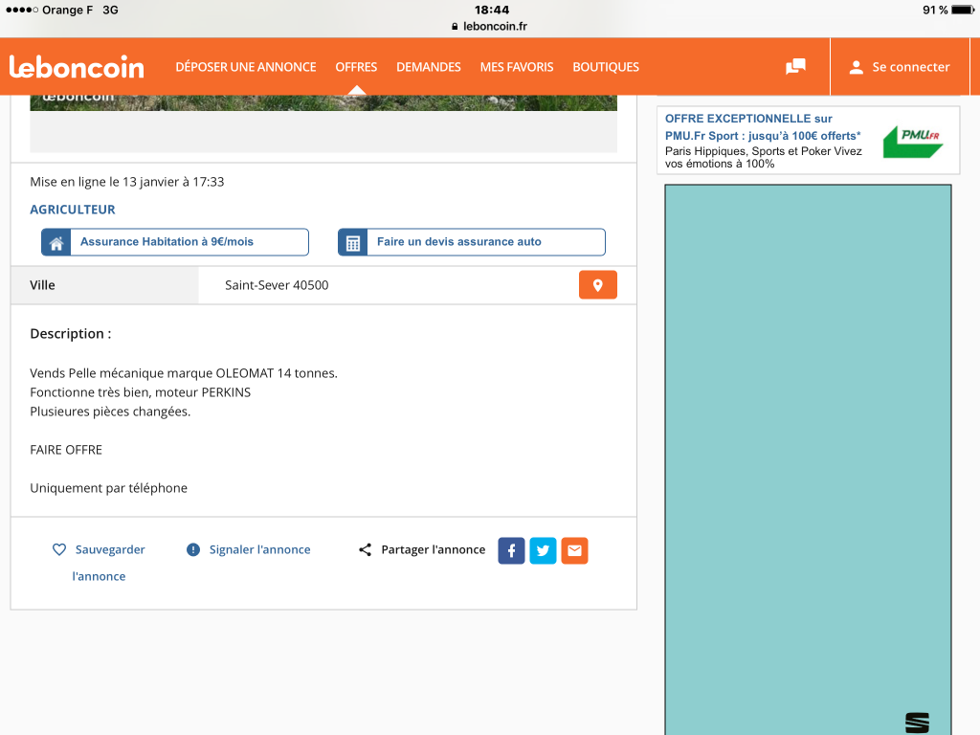Open the AGRICULTEUR seller link

(x=73, y=210)
